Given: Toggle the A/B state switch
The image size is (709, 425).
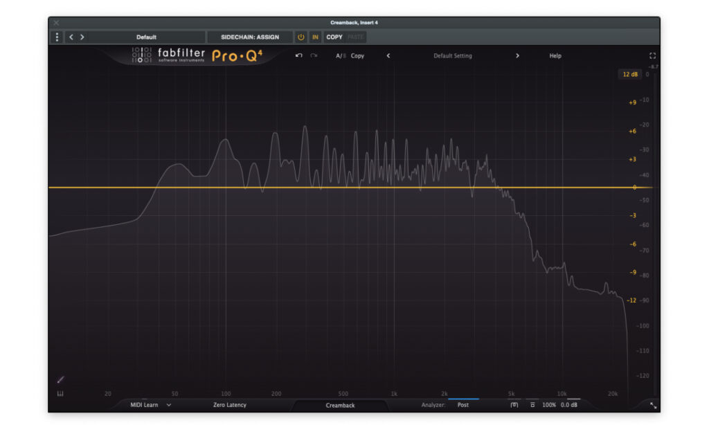Looking at the screenshot, I should pyautogui.click(x=341, y=55).
